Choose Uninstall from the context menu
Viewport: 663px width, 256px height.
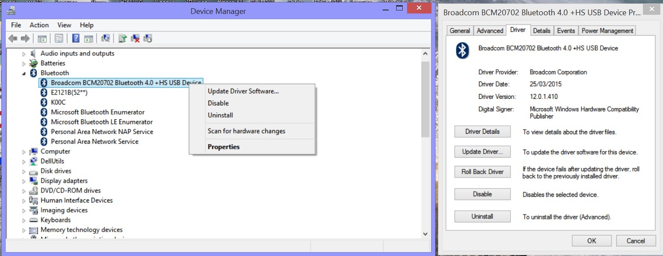click(x=220, y=115)
